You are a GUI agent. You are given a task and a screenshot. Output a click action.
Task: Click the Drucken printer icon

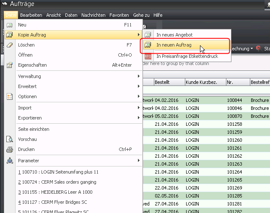10,149
